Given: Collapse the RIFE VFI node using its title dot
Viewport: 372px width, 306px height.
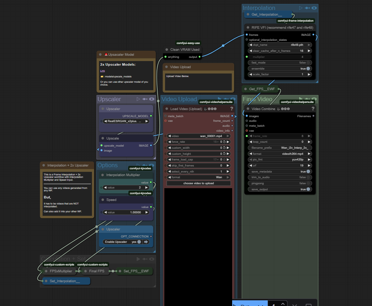Looking at the screenshot, I should click(x=248, y=28).
